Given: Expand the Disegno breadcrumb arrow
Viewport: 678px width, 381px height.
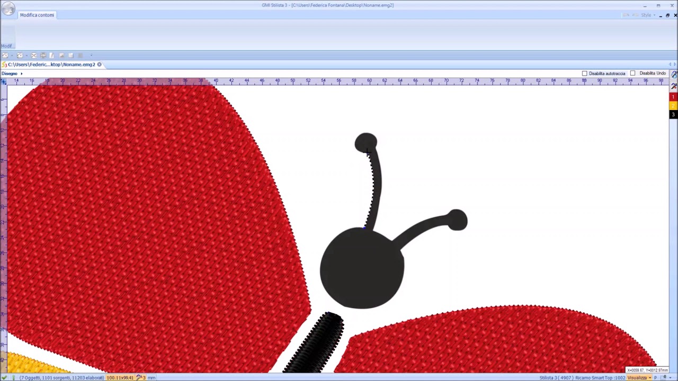Looking at the screenshot, I should [x=21, y=74].
